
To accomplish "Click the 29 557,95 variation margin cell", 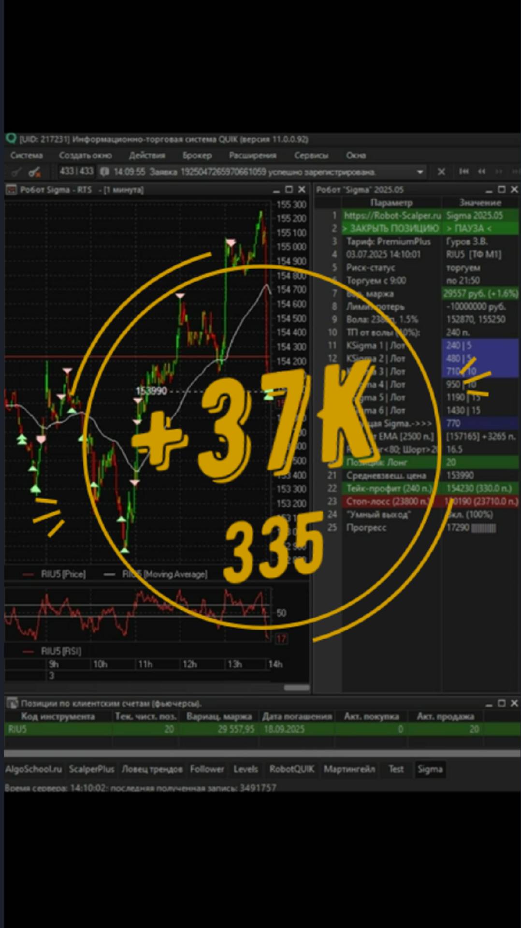I will coord(219,729).
